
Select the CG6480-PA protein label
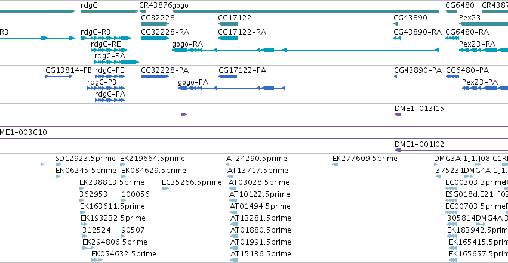point(467,70)
